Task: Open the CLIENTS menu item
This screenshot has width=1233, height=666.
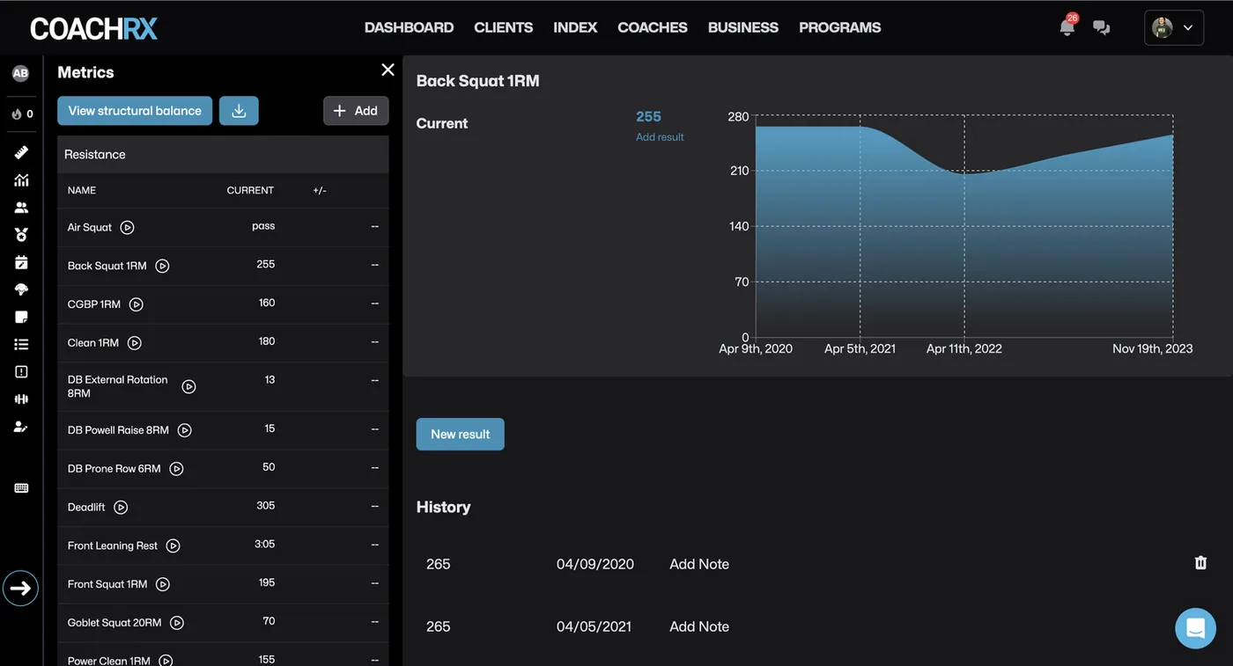Action: click(503, 27)
